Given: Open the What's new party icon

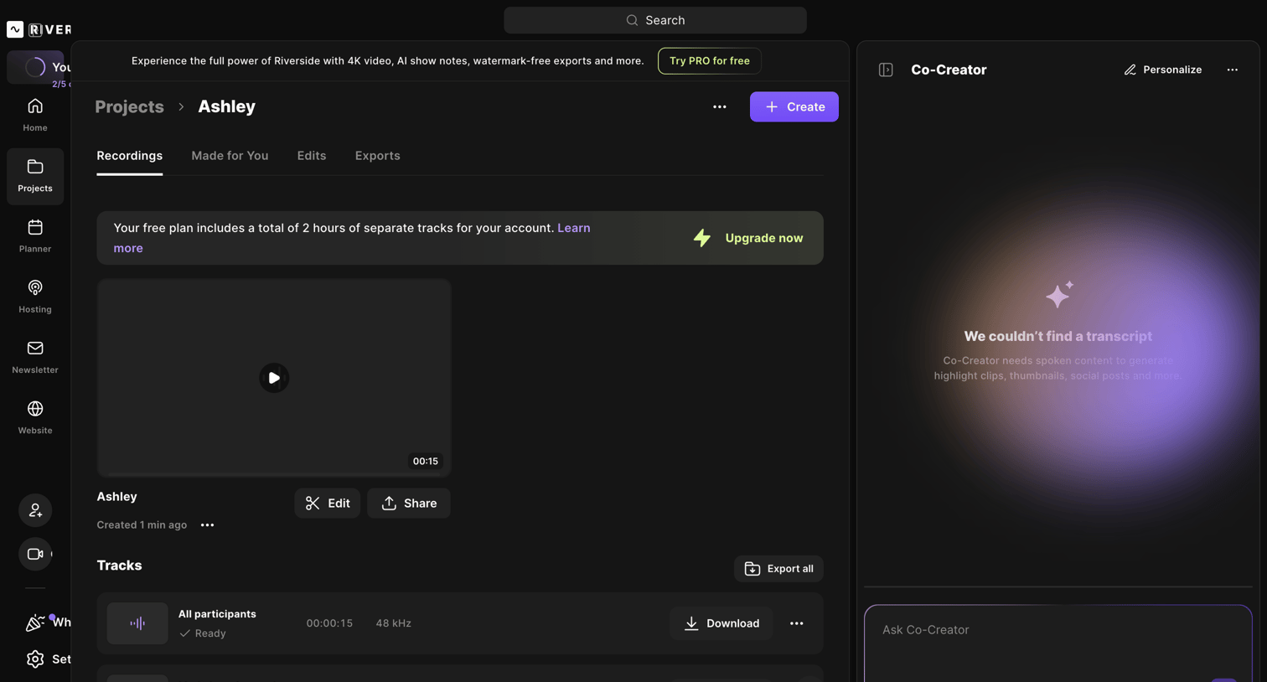Looking at the screenshot, I should point(35,623).
